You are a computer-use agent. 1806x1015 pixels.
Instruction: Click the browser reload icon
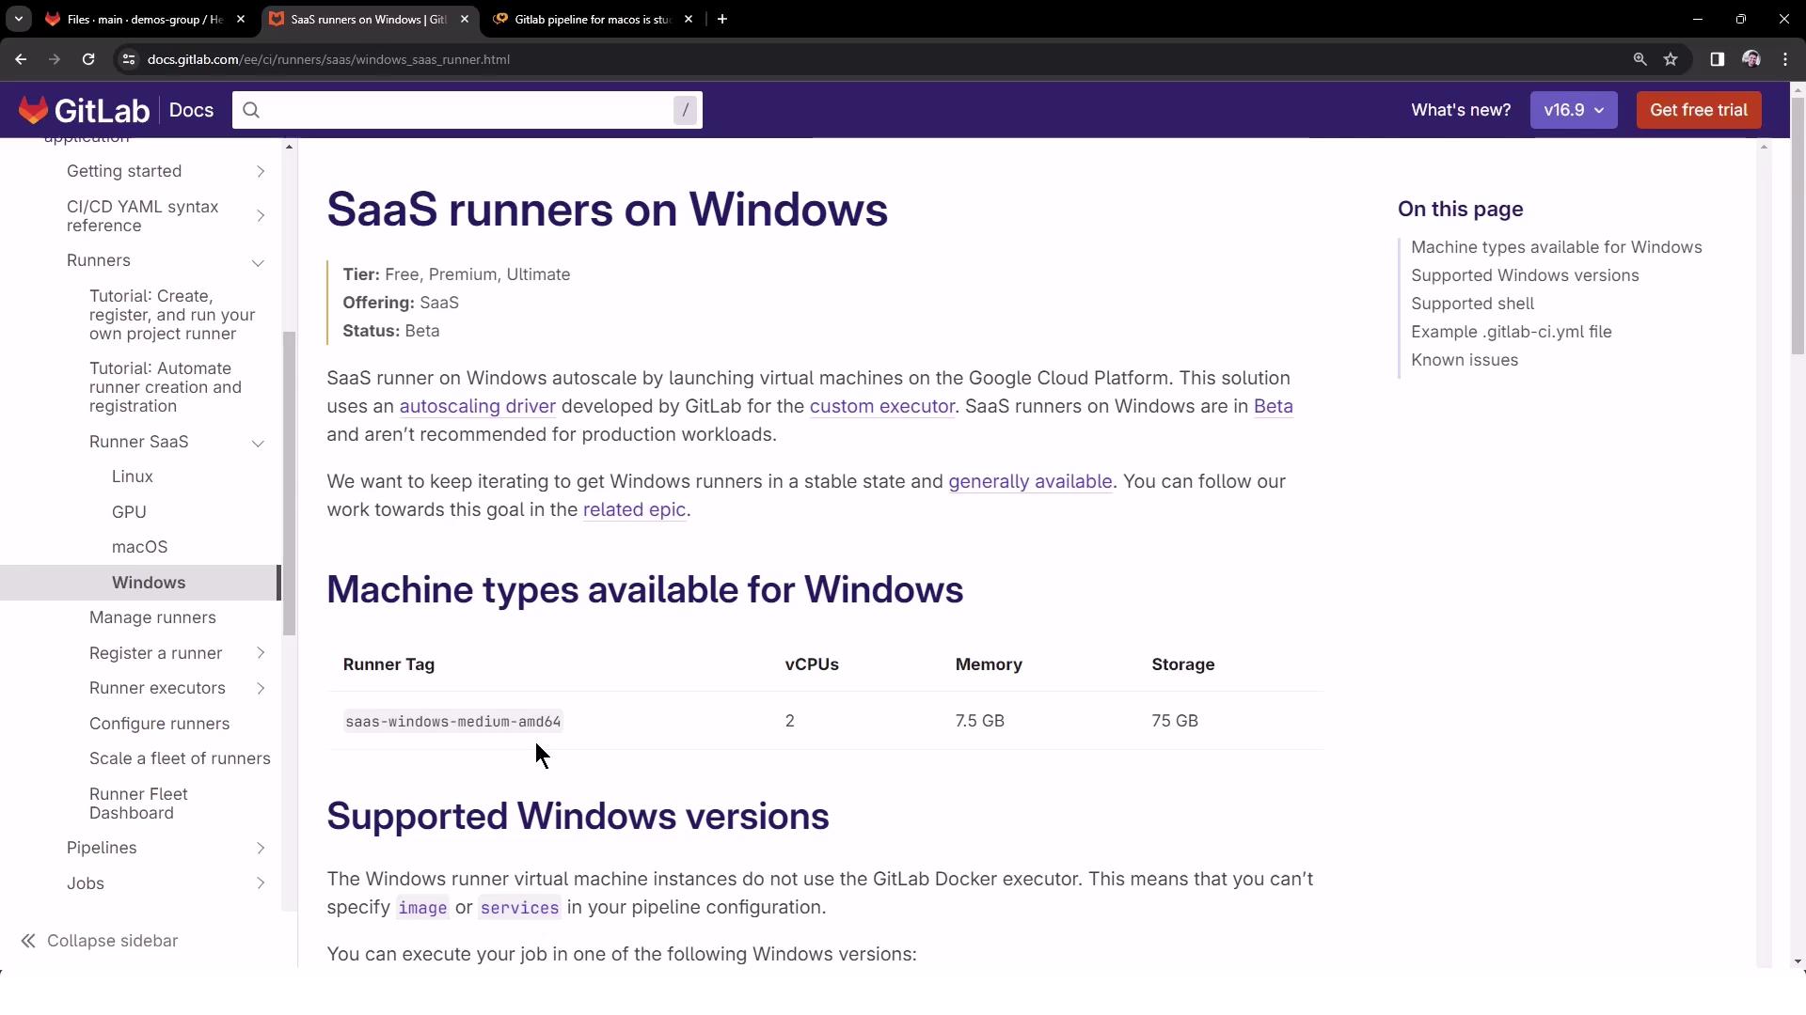(x=88, y=59)
